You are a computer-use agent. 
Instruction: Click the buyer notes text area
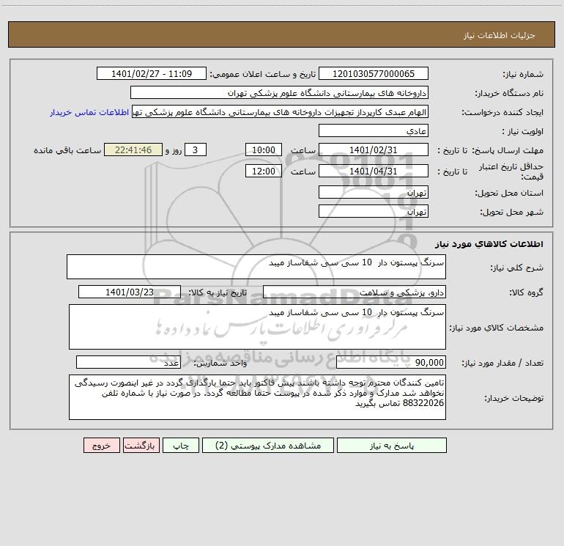click(x=257, y=397)
